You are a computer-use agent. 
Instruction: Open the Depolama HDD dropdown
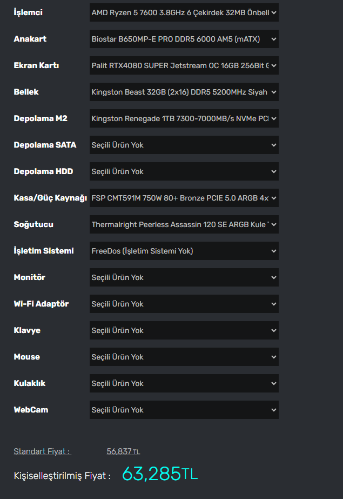[x=184, y=171]
